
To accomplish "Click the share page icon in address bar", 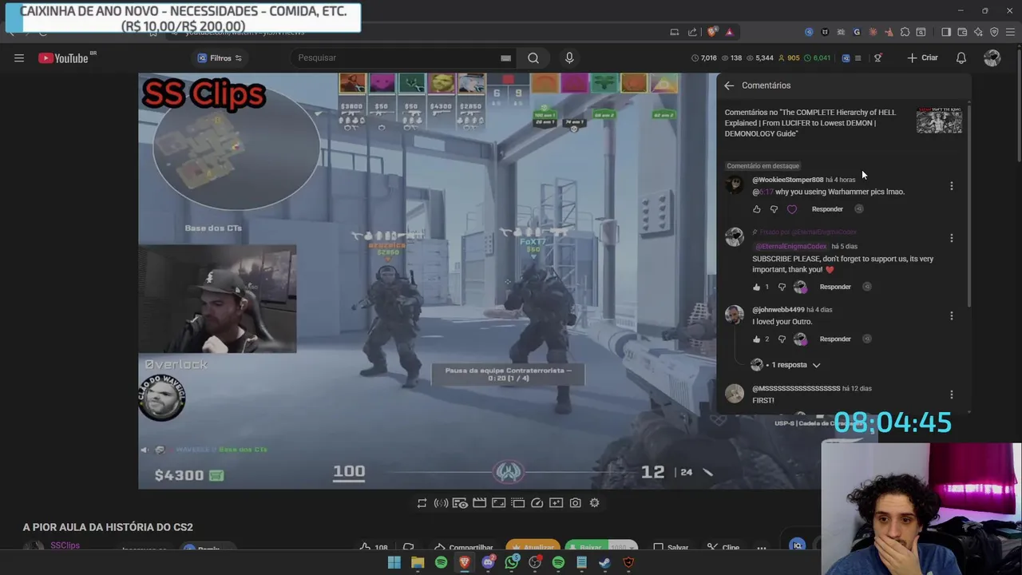I will coord(692,32).
